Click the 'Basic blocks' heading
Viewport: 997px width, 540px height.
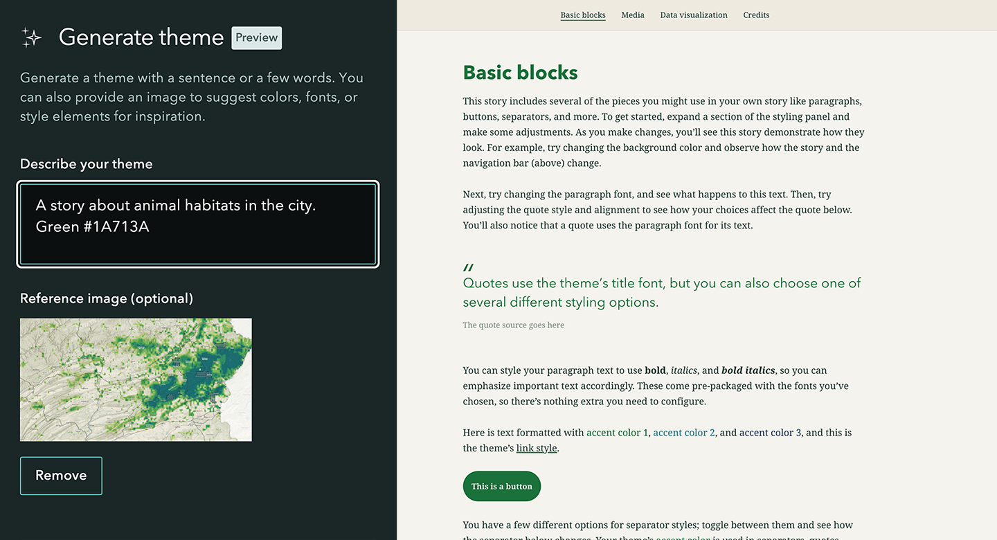pos(521,73)
